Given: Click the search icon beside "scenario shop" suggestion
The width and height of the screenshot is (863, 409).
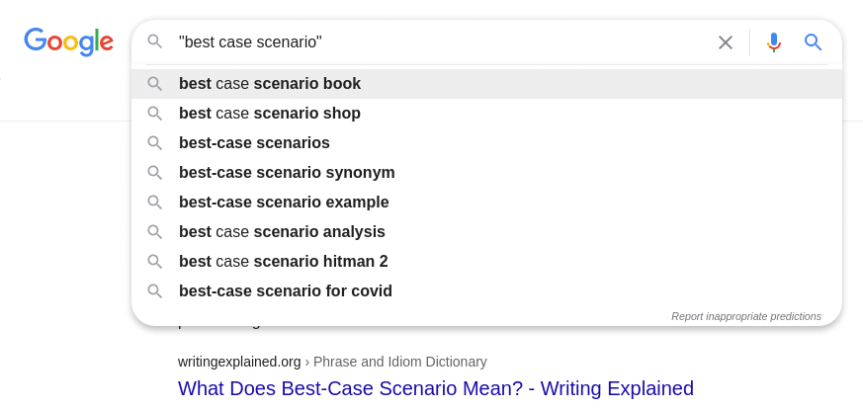Looking at the screenshot, I should click(155, 114).
